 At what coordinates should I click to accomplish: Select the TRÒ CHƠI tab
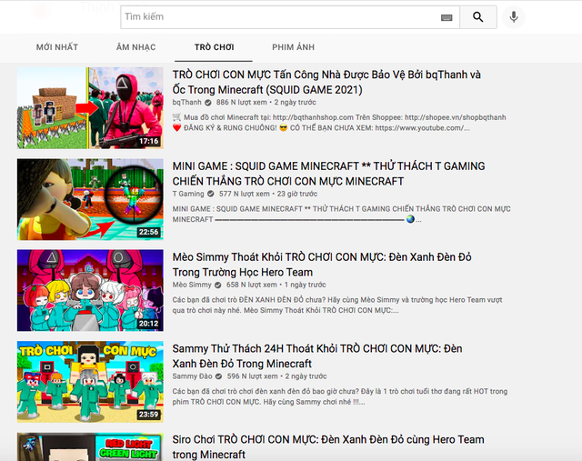coord(215,47)
